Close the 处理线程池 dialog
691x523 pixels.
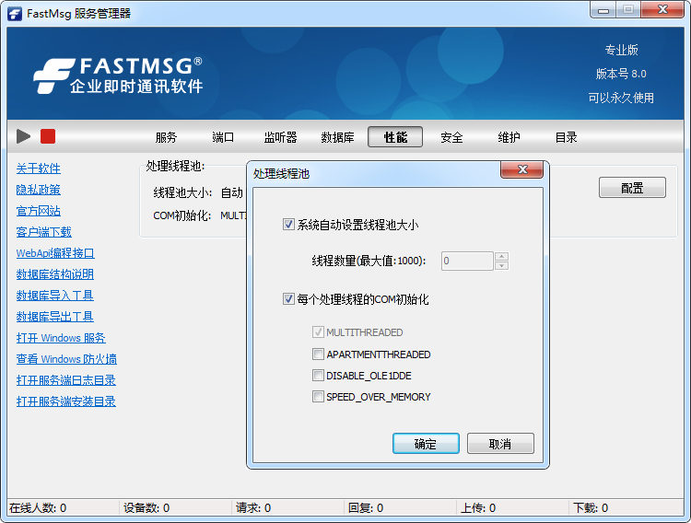[x=521, y=169]
